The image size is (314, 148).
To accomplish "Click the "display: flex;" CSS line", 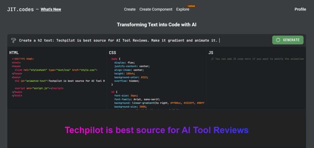I will coord(124,63).
